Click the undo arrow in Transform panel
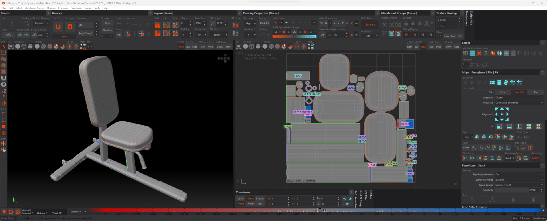Image resolution: width=547 pixels, height=221 pixels. (x=345, y=199)
